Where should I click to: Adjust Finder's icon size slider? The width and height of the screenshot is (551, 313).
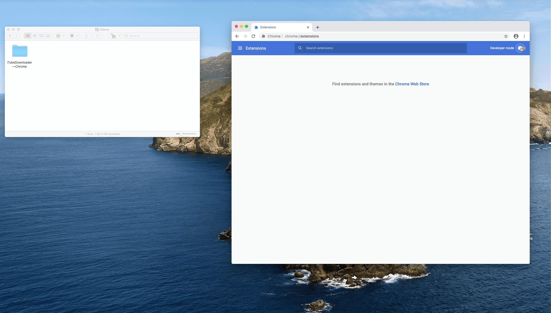(181, 134)
